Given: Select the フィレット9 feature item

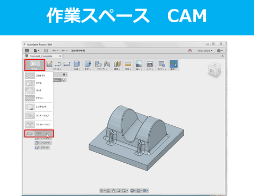Looking at the screenshot, I should pos(43,143).
